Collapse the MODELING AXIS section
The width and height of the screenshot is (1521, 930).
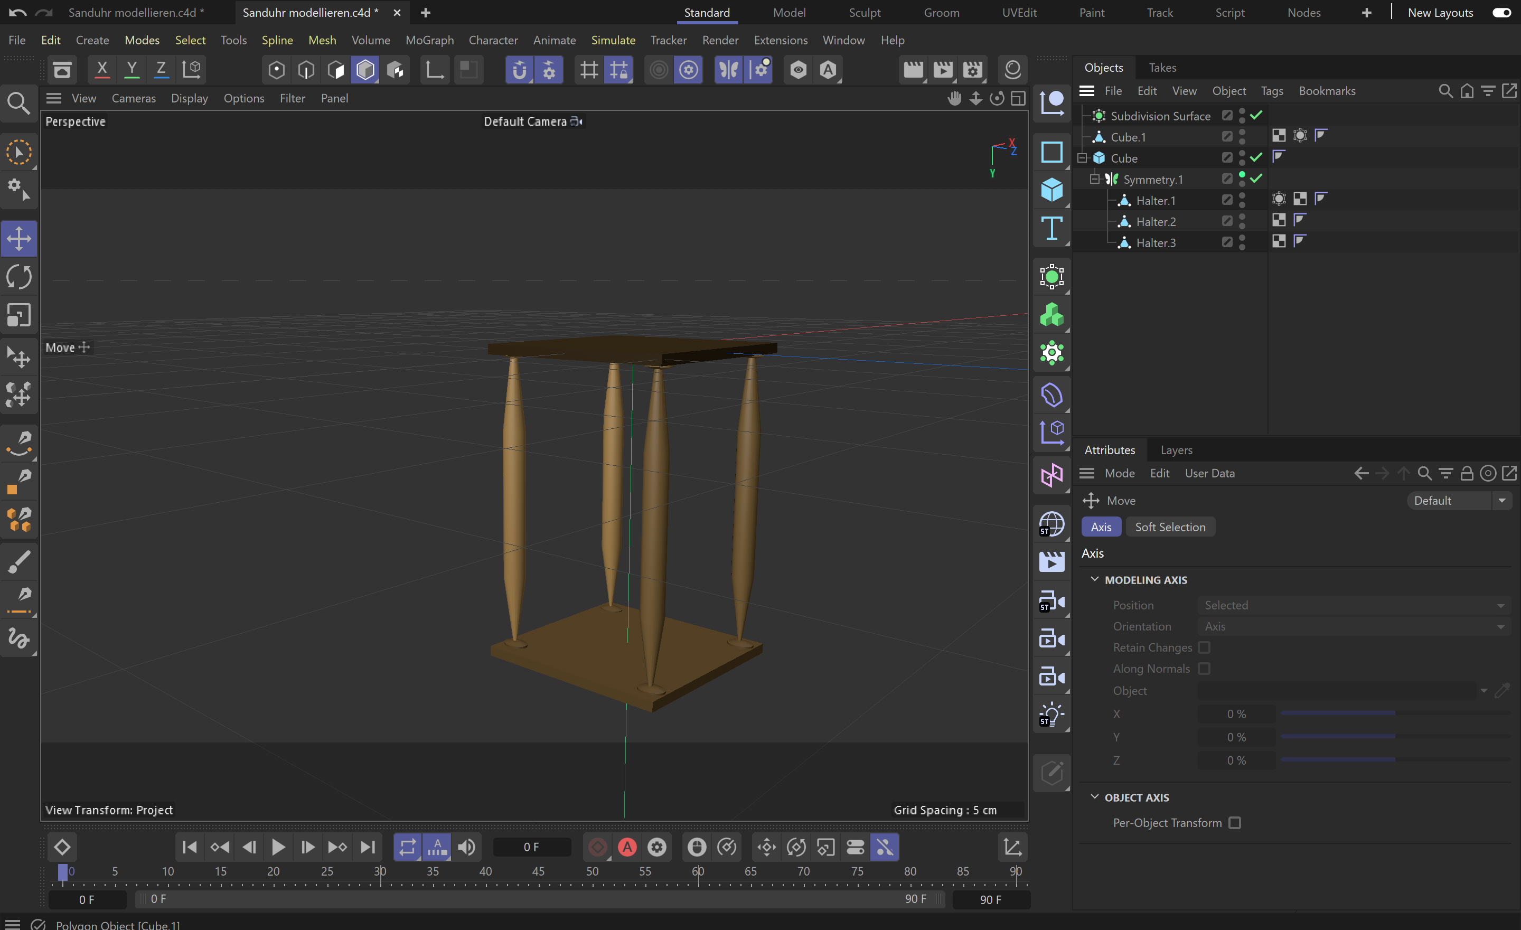(x=1094, y=579)
